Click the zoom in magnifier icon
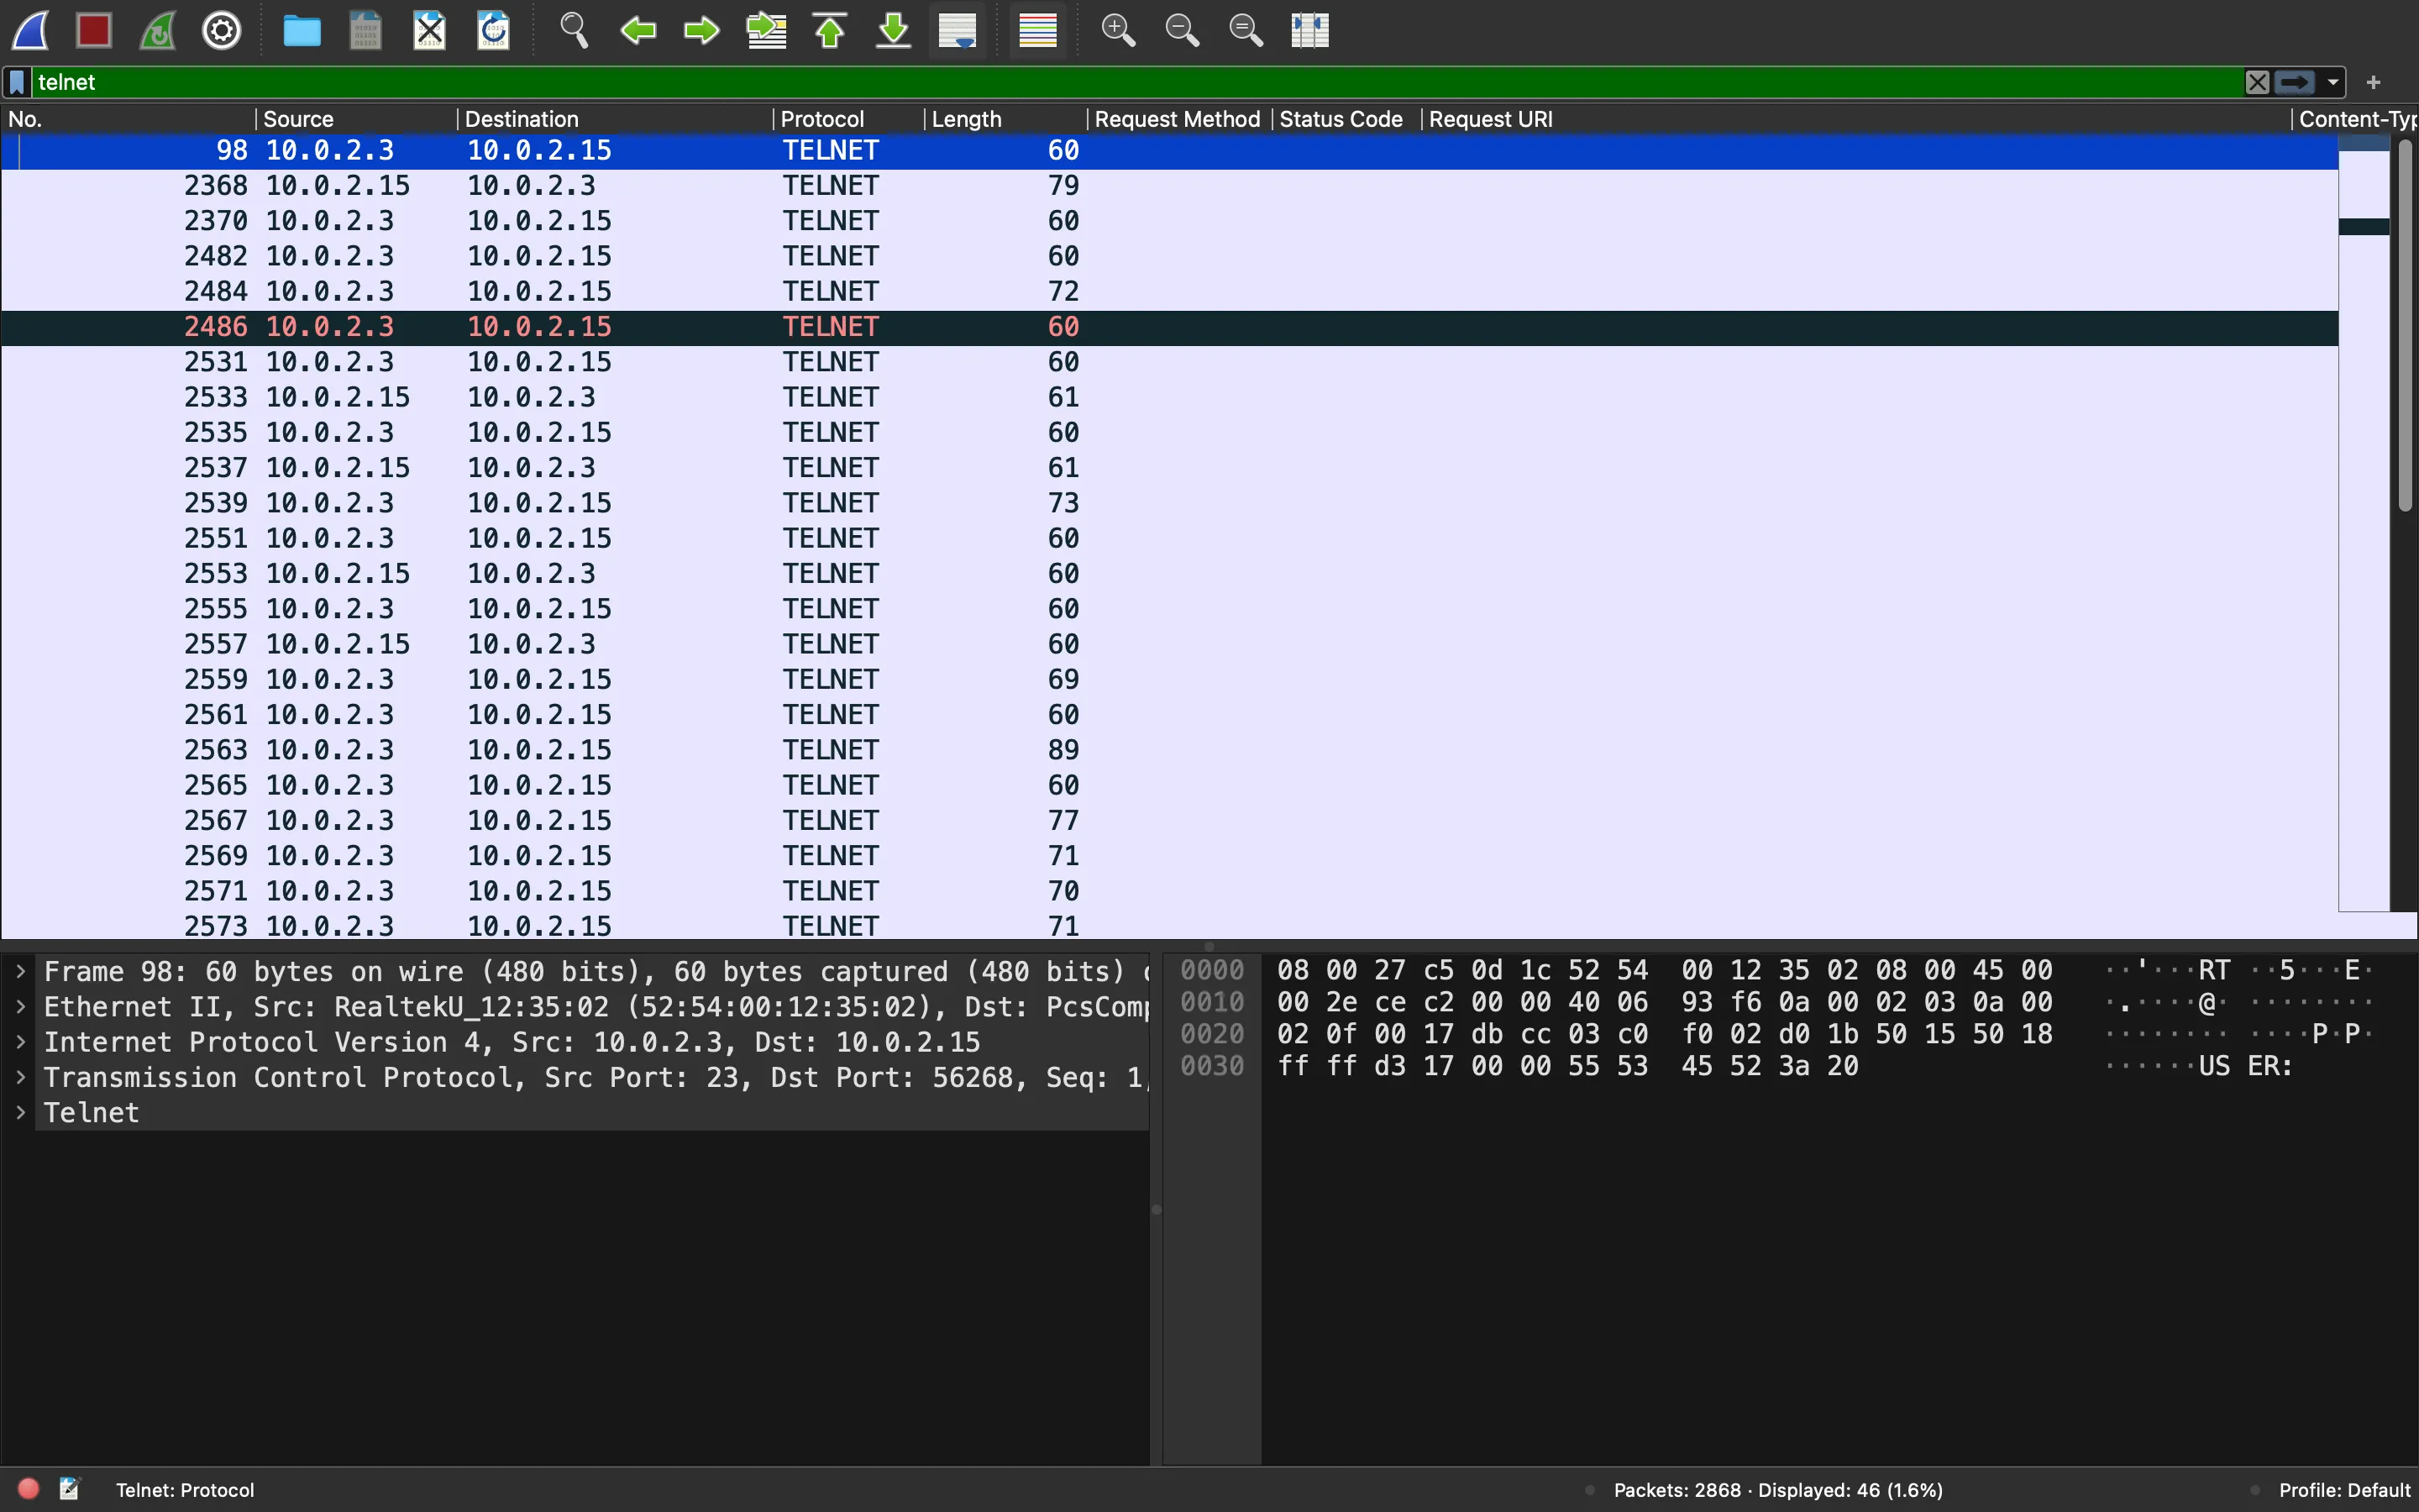This screenshot has height=1512, width=2419. click(1116, 29)
